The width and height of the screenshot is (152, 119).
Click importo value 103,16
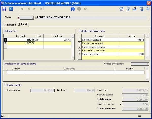point(131,40)
